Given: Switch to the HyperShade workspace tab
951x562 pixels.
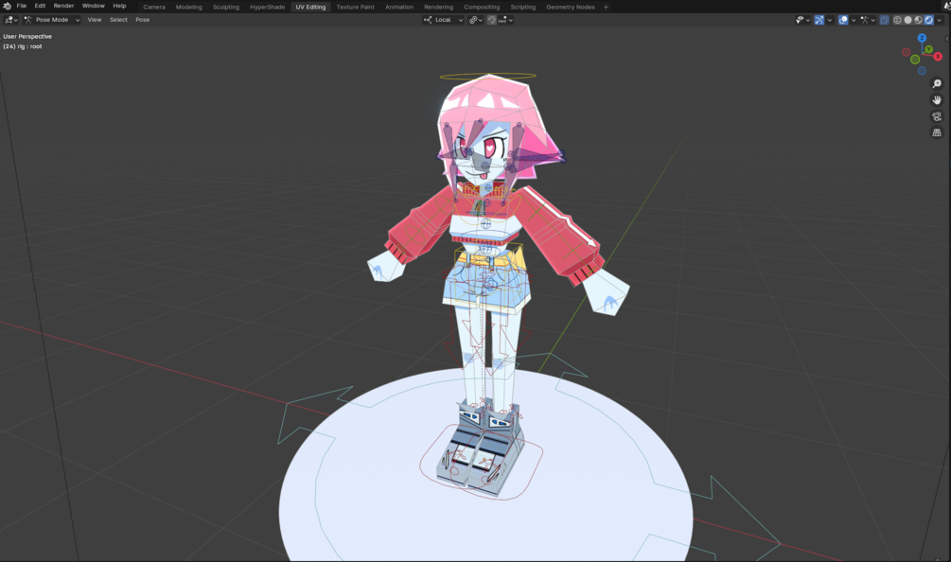Looking at the screenshot, I should pos(267,8).
